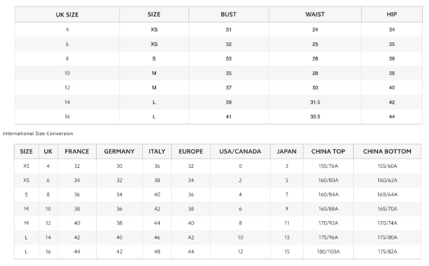
Task: Select the HIP column header
Action: tap(392, 14)
